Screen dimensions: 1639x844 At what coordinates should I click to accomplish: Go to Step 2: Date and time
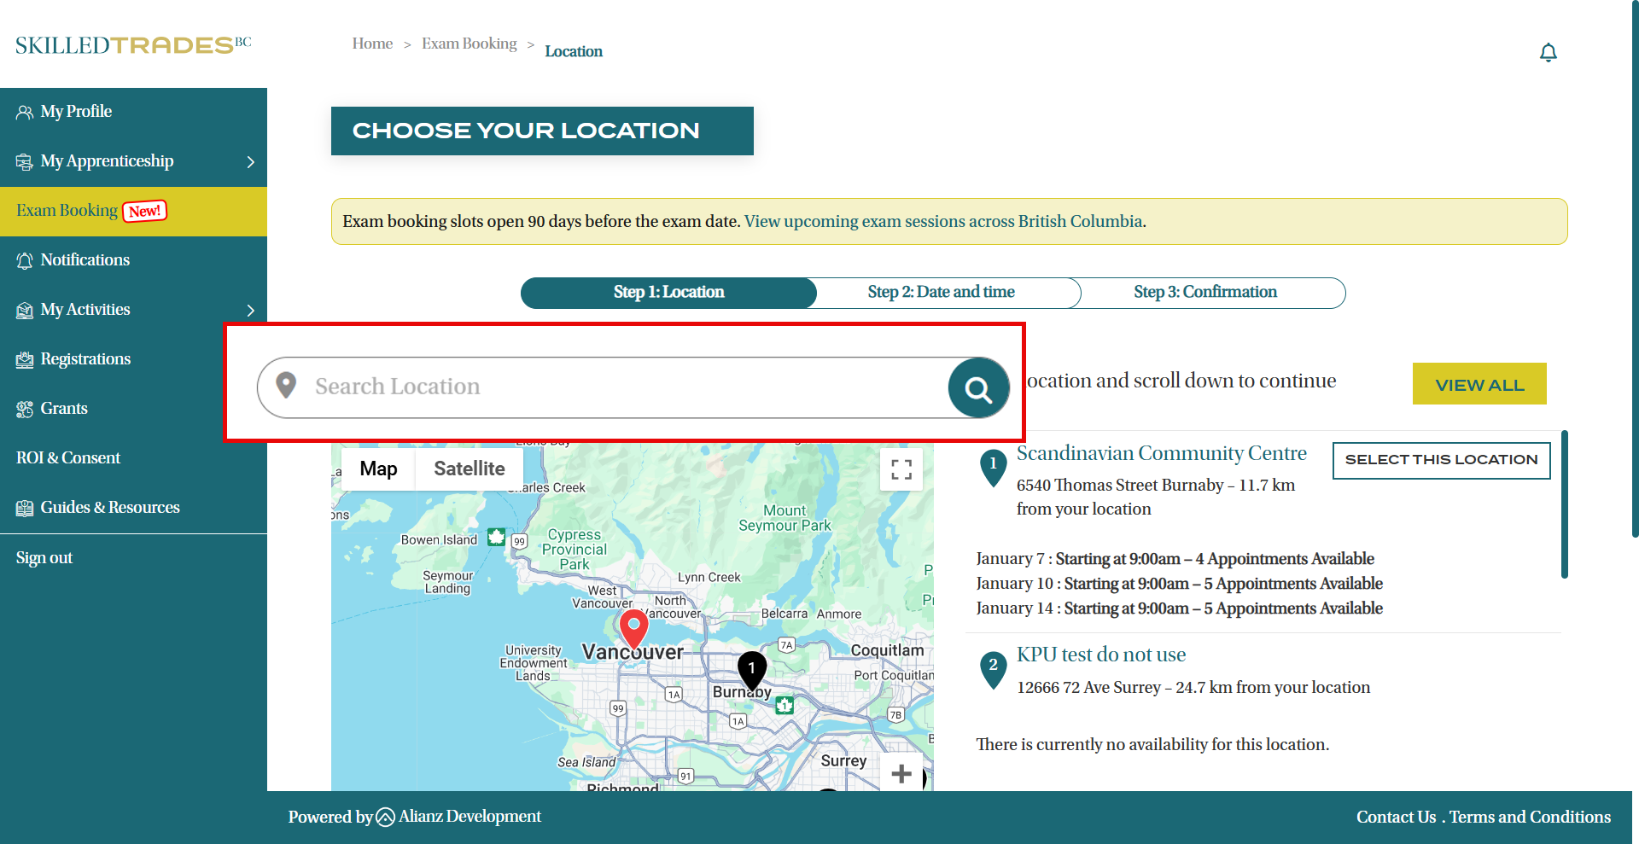pos(941,292)
